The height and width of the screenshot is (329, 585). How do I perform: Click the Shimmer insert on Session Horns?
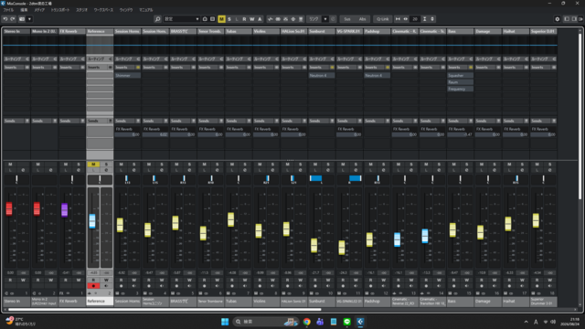click(x=128, y=75)
